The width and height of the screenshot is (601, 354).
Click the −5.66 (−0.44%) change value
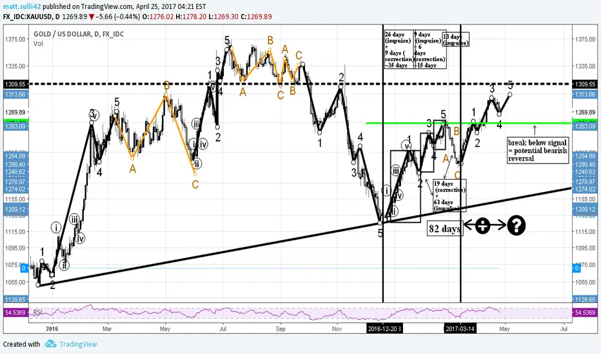[x=117, y=17]
